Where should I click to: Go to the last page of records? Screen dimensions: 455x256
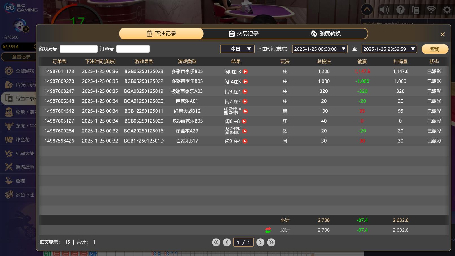271,242
